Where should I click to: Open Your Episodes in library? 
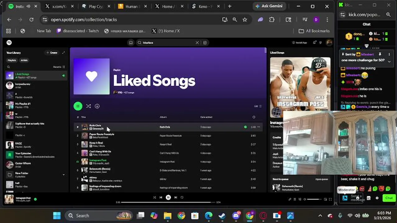pos(36,155)
